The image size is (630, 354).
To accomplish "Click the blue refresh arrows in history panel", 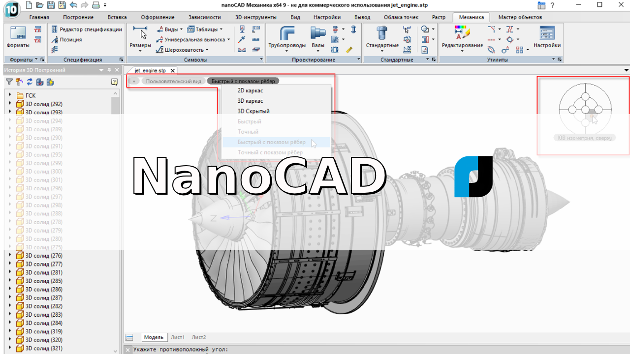I will pos(30,82).
